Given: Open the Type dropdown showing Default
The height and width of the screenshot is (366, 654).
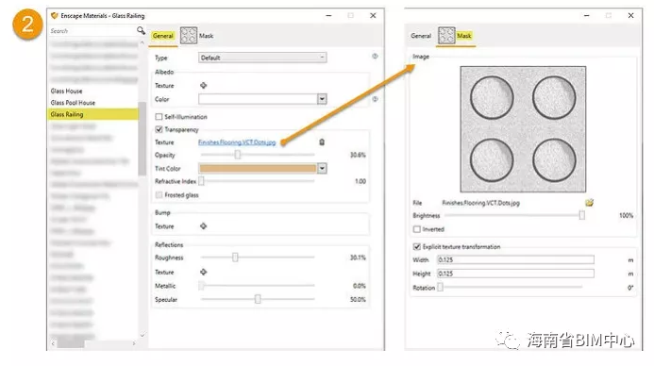Looking at the screenshot, I should click(262, 58).
